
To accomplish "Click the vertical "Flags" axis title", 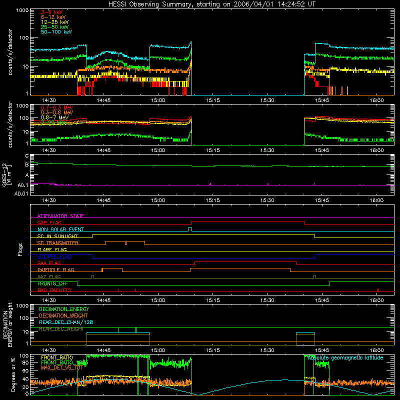I will 20,249.
